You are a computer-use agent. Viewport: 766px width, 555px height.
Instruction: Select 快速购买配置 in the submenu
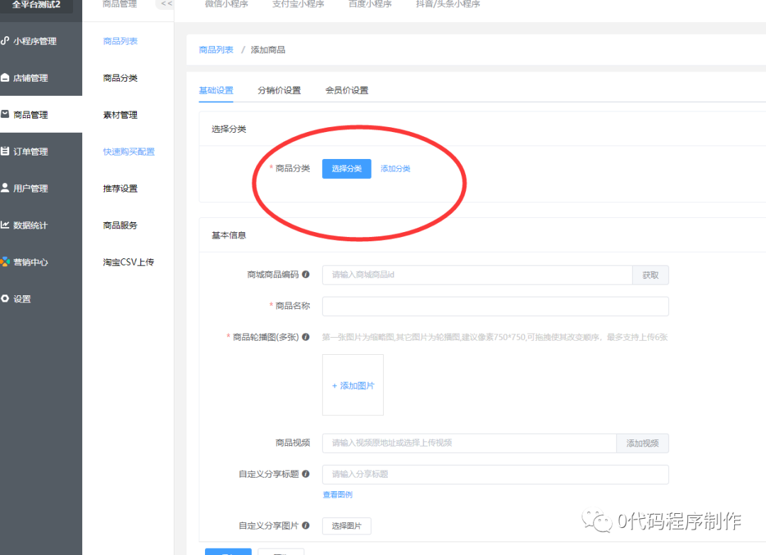tap(128, 152)
